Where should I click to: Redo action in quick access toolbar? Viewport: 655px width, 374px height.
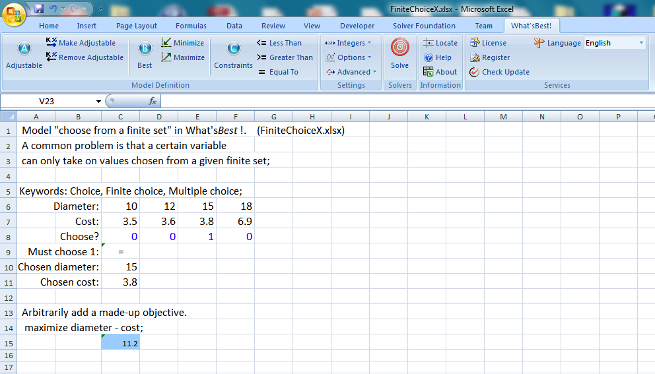pyautogui.click(x=75, y=9)
